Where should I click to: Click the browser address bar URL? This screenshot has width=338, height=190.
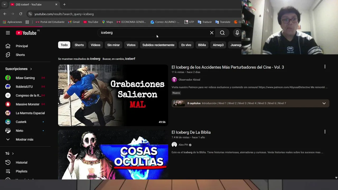point(64,14)
